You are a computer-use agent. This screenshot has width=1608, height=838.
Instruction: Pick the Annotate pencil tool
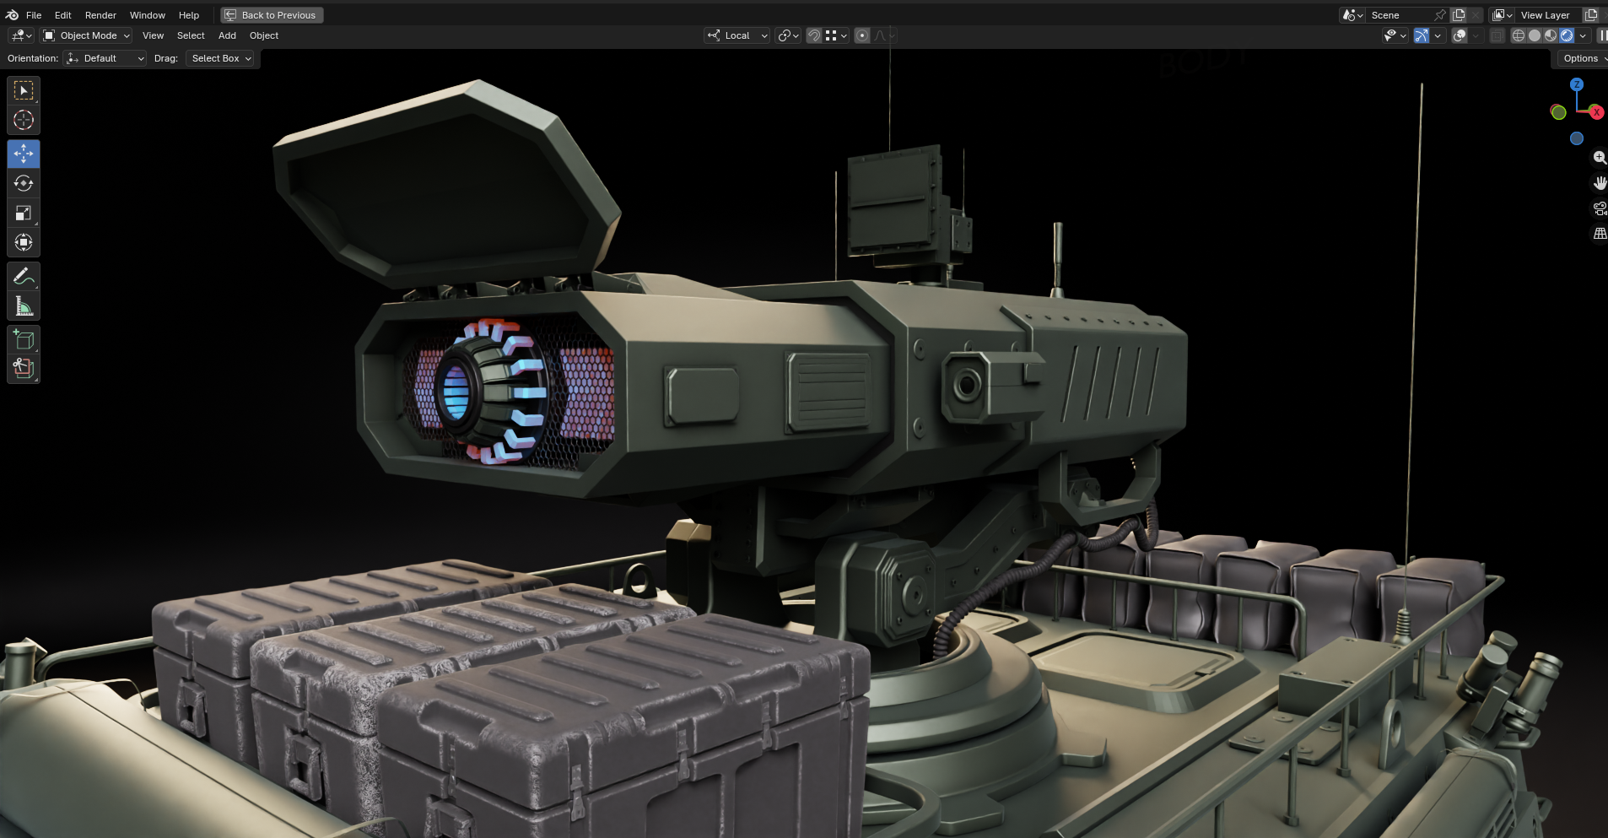click(24, 277)
